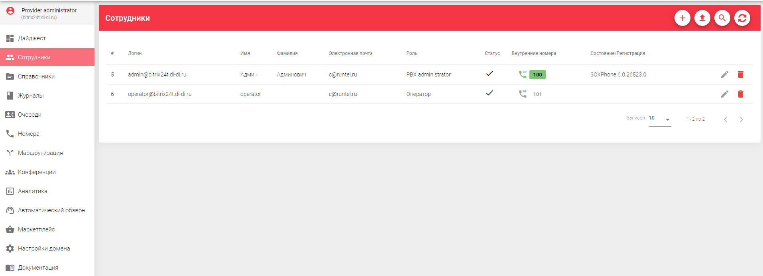This screenshot has height=276, width=763.
Task: Click extension badge 100
Action: click(x=537, y=74)
